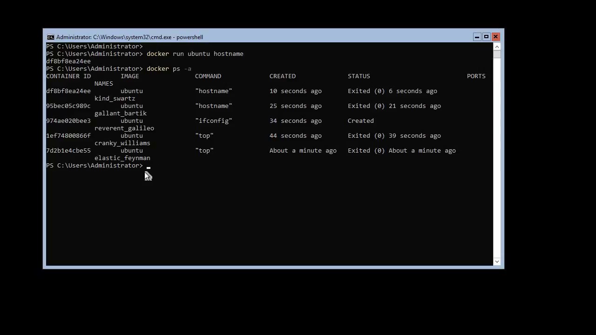Click the scrollbar down arrow
596x335 pixels.
coord(497,261)
